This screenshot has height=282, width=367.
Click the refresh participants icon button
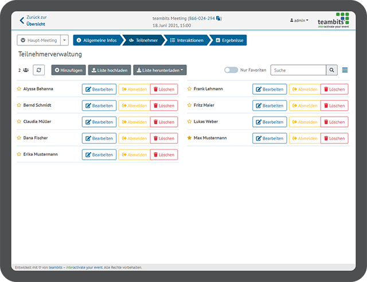(39, 70)
